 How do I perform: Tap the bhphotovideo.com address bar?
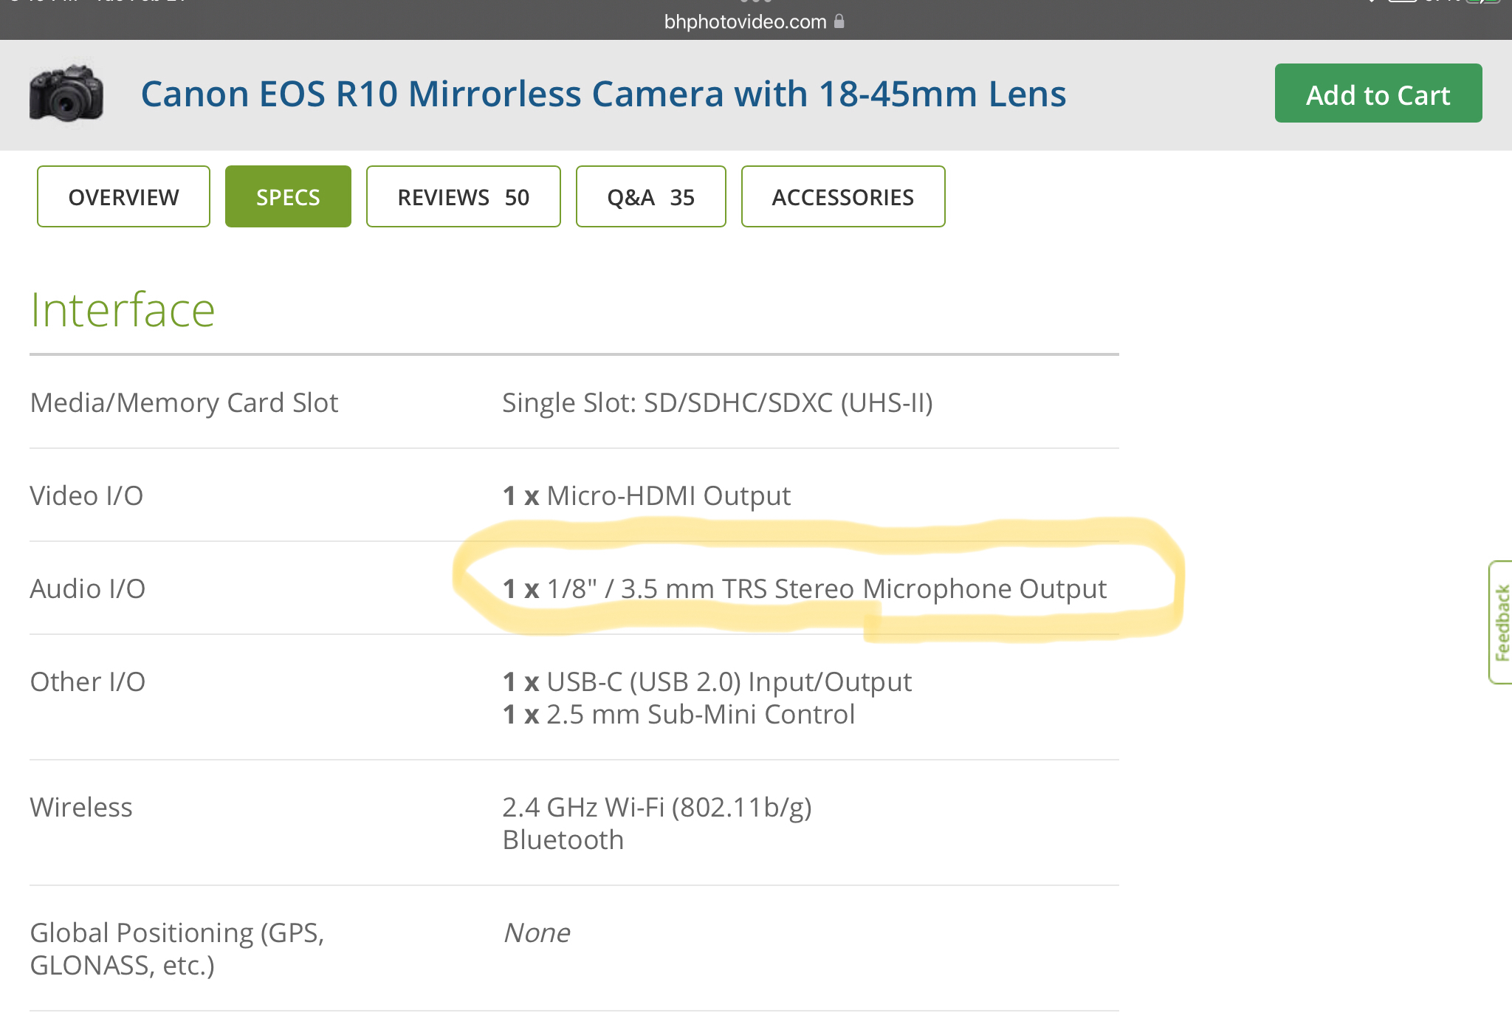click(746, 21)
